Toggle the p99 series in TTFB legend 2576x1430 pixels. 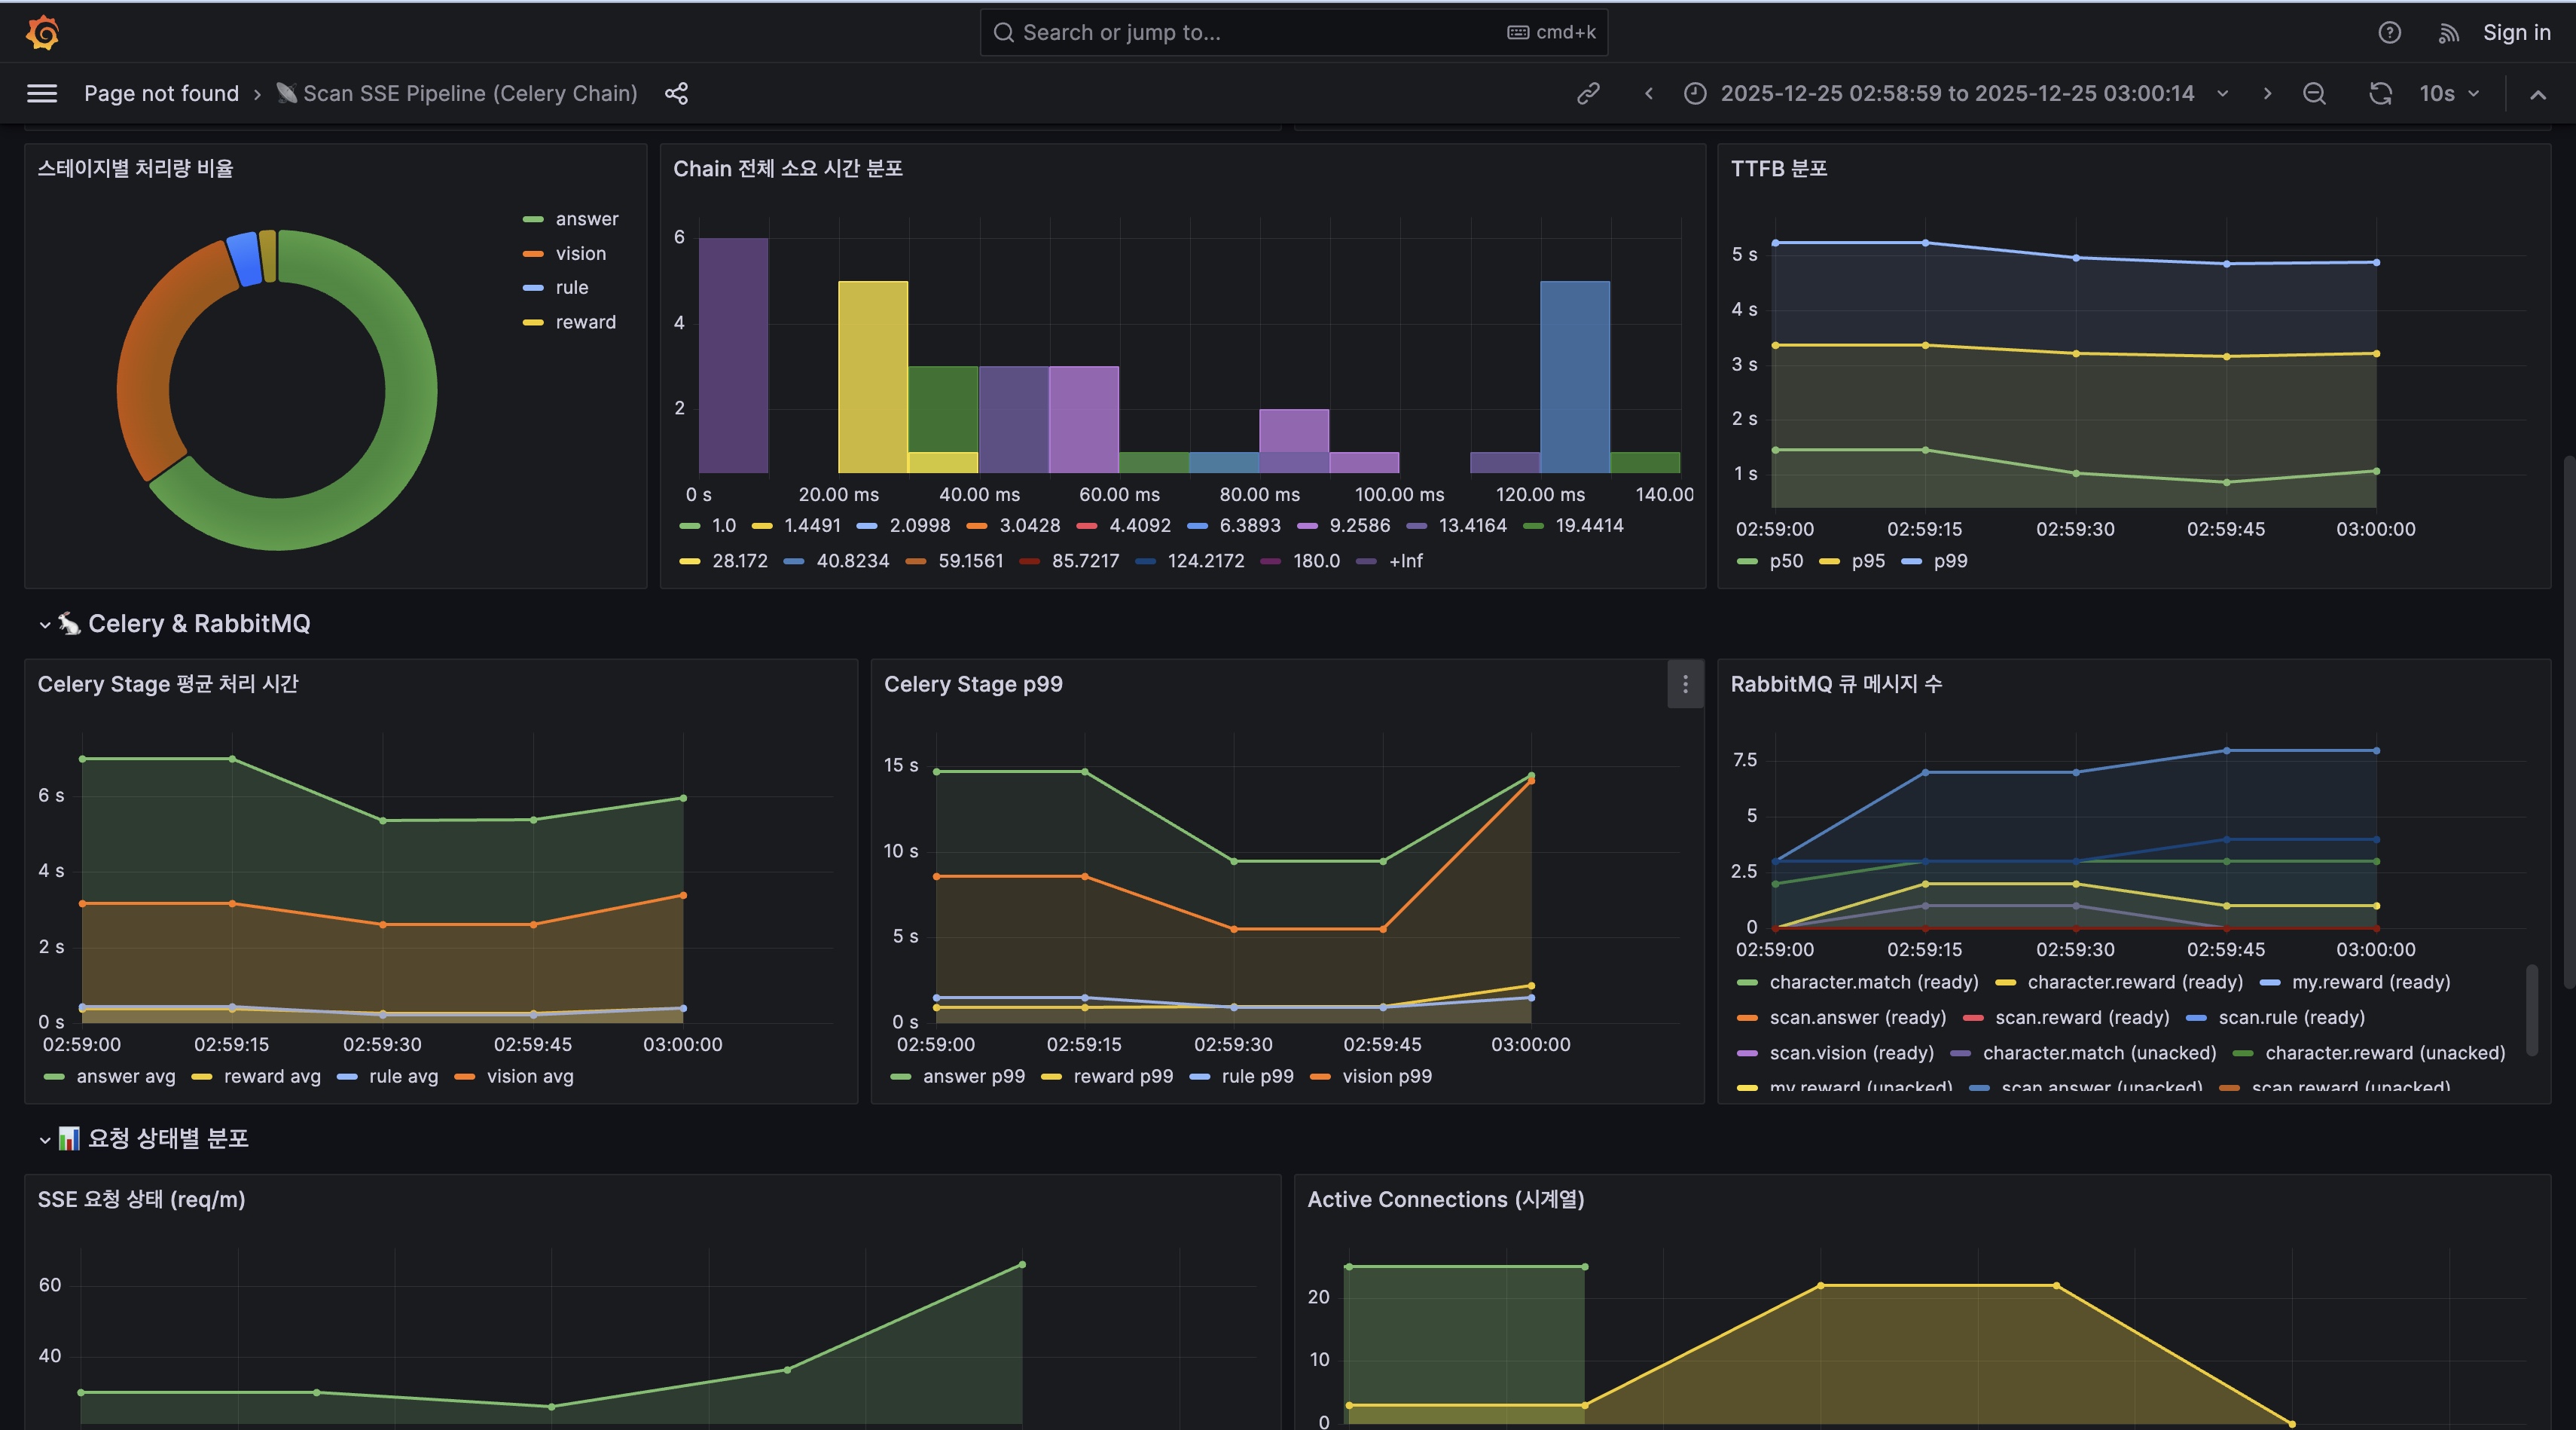pyautogui.click(x=1949, y=561)
